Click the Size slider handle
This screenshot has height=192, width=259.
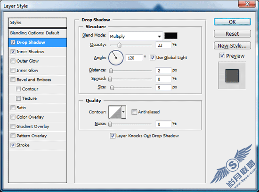(112, 88)
